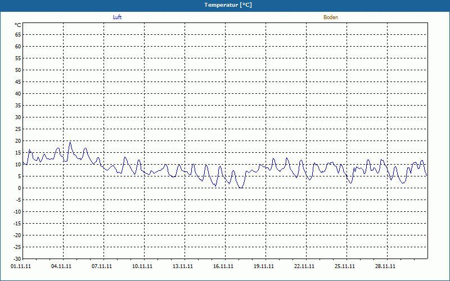The width and height of the screenshot is (450, 281).
Task: Click the 07.11.11 date label
Action: [102, 266]
